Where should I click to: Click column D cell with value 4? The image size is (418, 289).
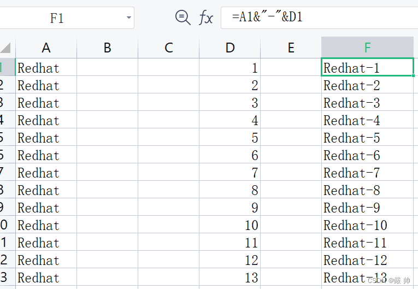(x=230, y=120)
